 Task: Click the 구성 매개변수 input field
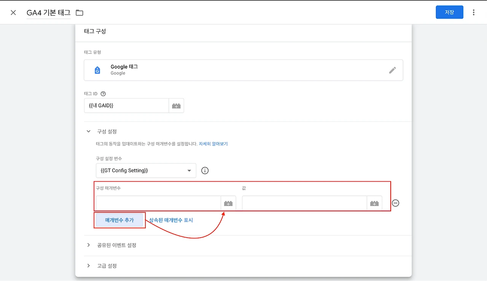158,203
